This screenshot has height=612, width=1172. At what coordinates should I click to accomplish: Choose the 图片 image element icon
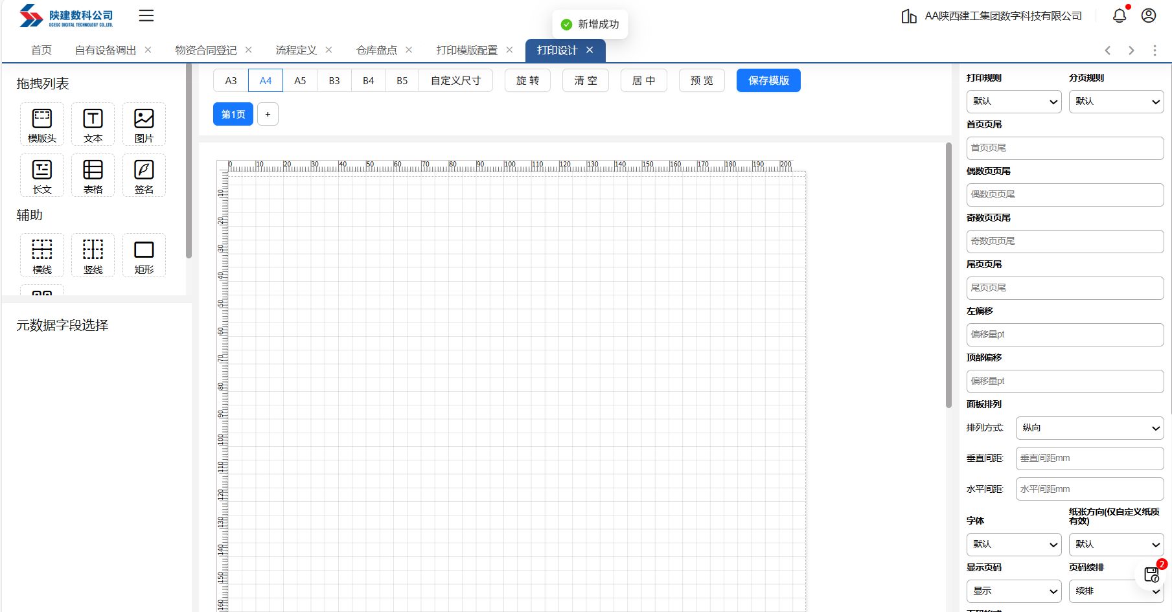144,124
